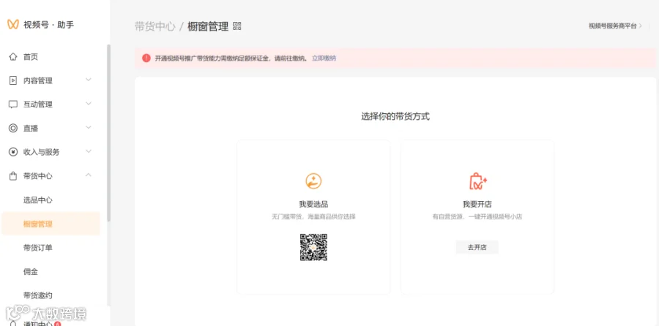This screenshot has height=326, width=659.
Task: Expand the 互动管理 submenu chevron
Action: [x=89, y=104]
